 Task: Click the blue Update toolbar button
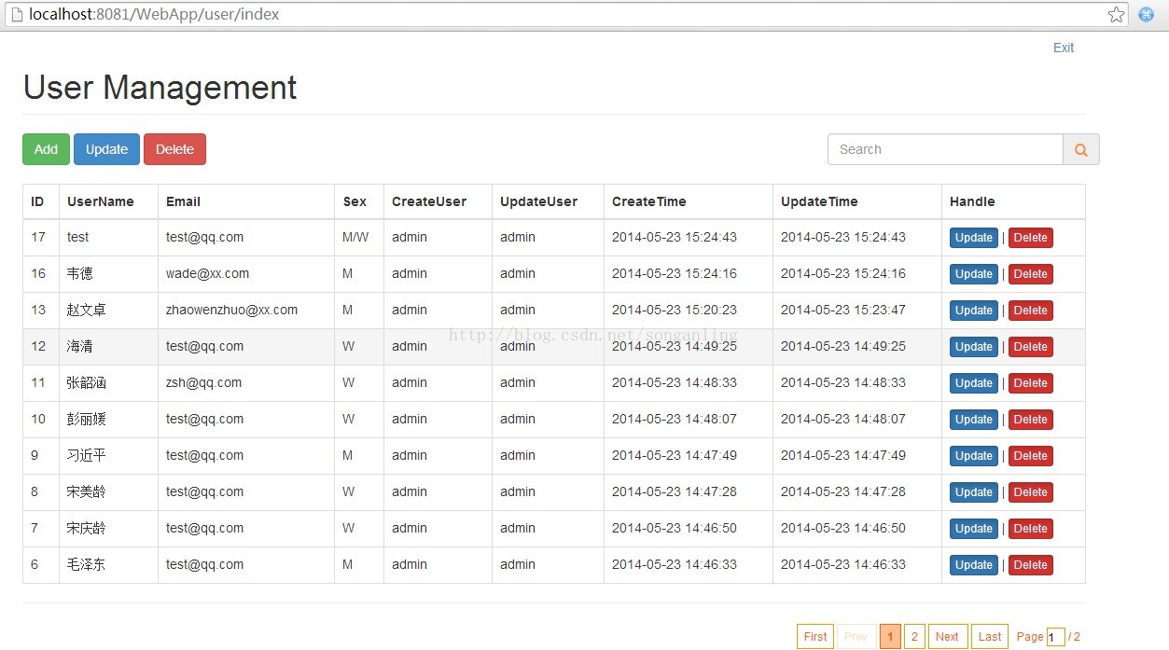click(x=106, y=149)
